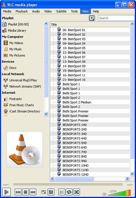Click globe icon of 'BEINSPORTS 3HD'
Screen dimensions: 136x198
click(59, 133)
